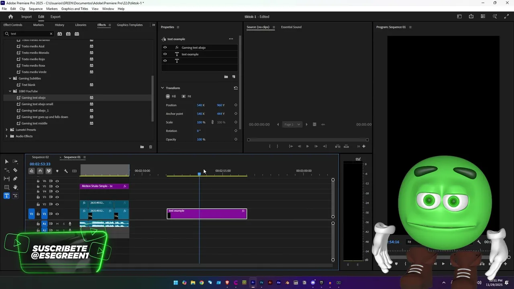This screenshot has width=514, height=289.
Task: Select the Rectangle tool
Action: click(6, 187)
